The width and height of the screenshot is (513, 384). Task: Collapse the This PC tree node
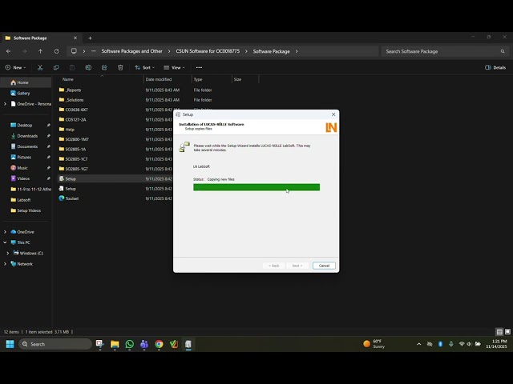[x=5, y=242]
